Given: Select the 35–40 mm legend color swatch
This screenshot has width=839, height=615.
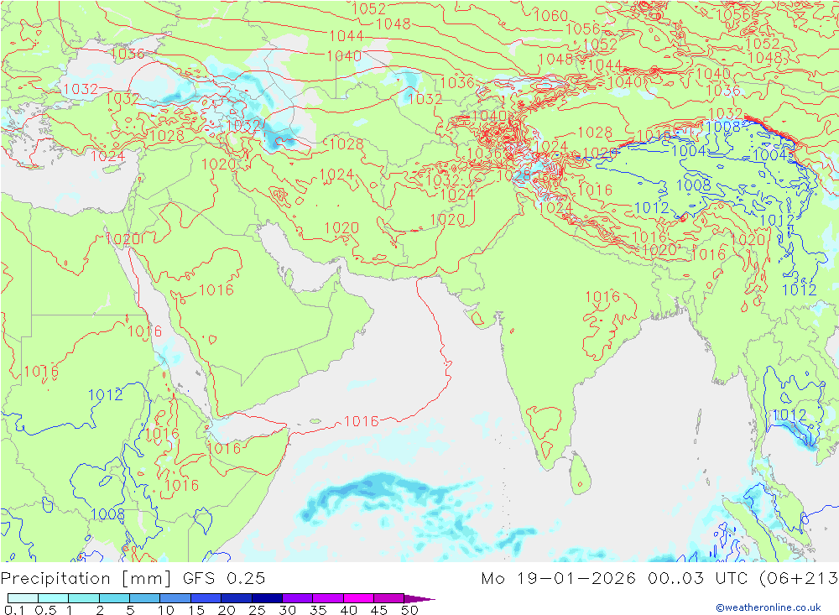Looking at the screenshot, I should tap(327, 598).
